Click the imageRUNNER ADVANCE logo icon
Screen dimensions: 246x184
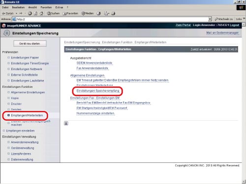(x=4, y=26)
